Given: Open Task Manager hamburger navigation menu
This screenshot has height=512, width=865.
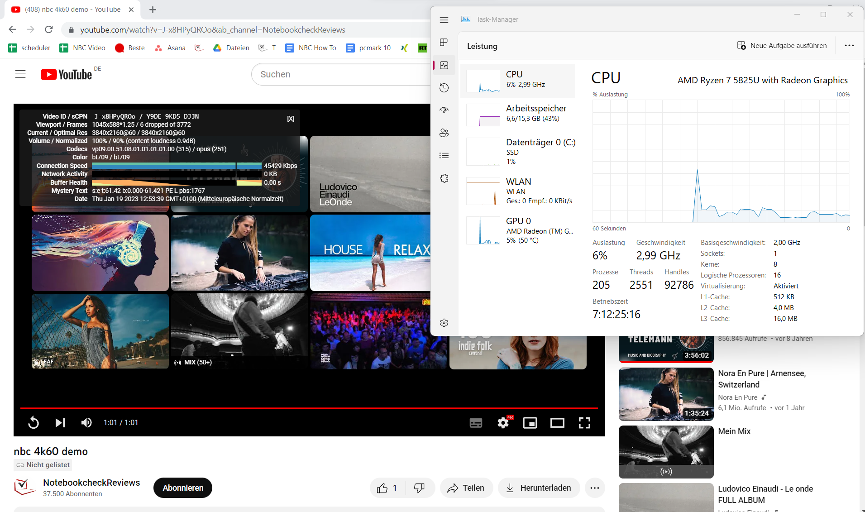Looking at the screenshot, I should 444,20.
